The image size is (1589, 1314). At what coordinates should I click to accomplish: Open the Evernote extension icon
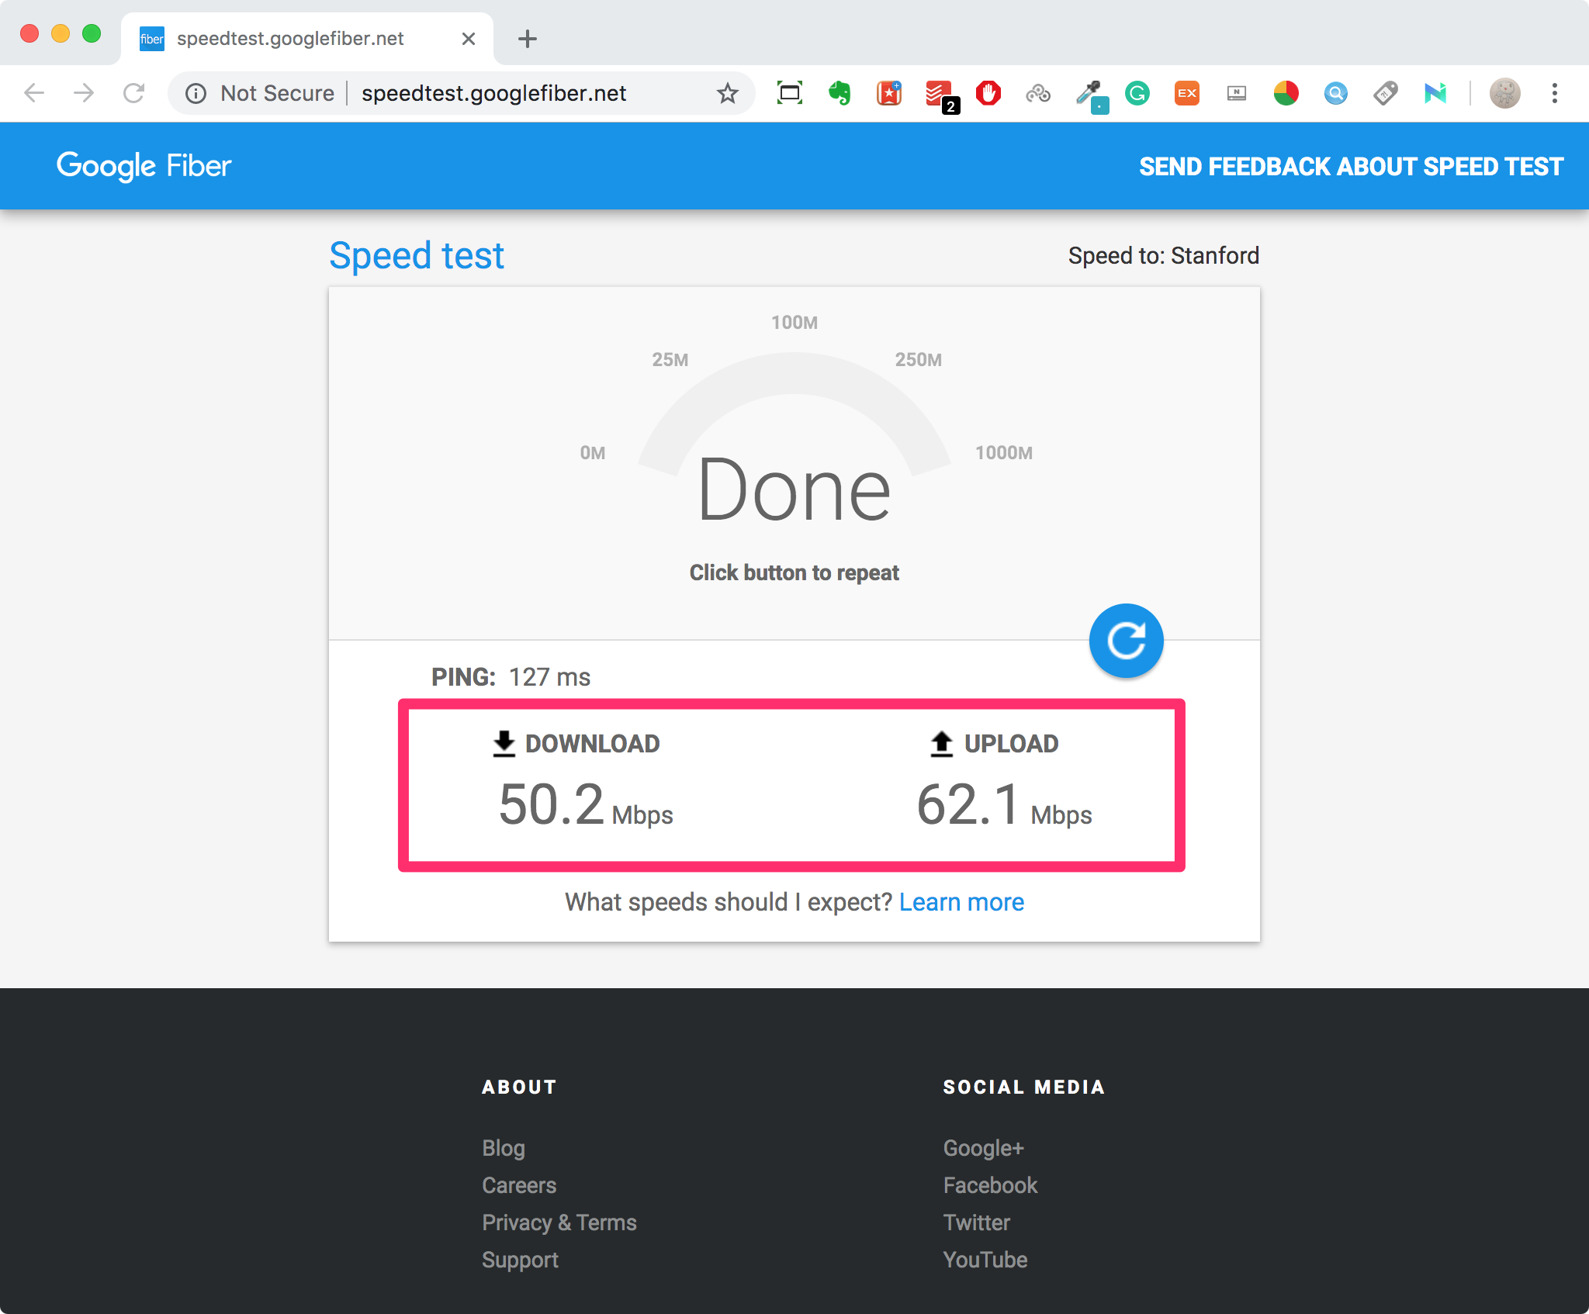click(839, 93)
